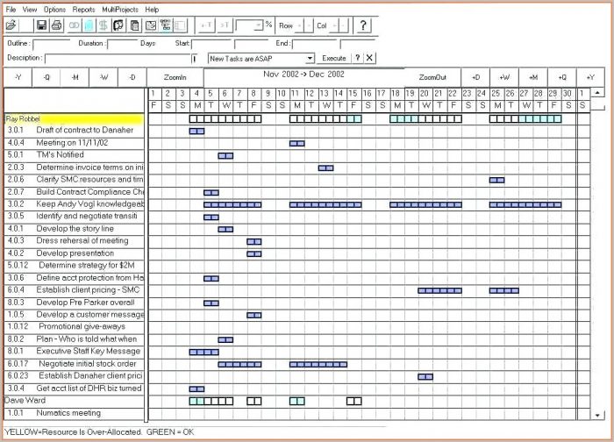614x442 pixels.
Task: Move forward one quarter with +Q
Action: pyautogui.click(x=562, y=77)
